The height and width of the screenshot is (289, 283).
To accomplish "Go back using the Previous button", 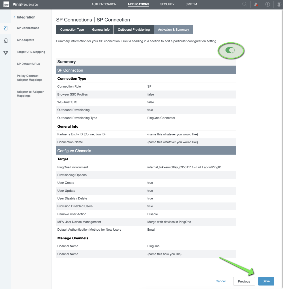I will [x=244, y=281].
